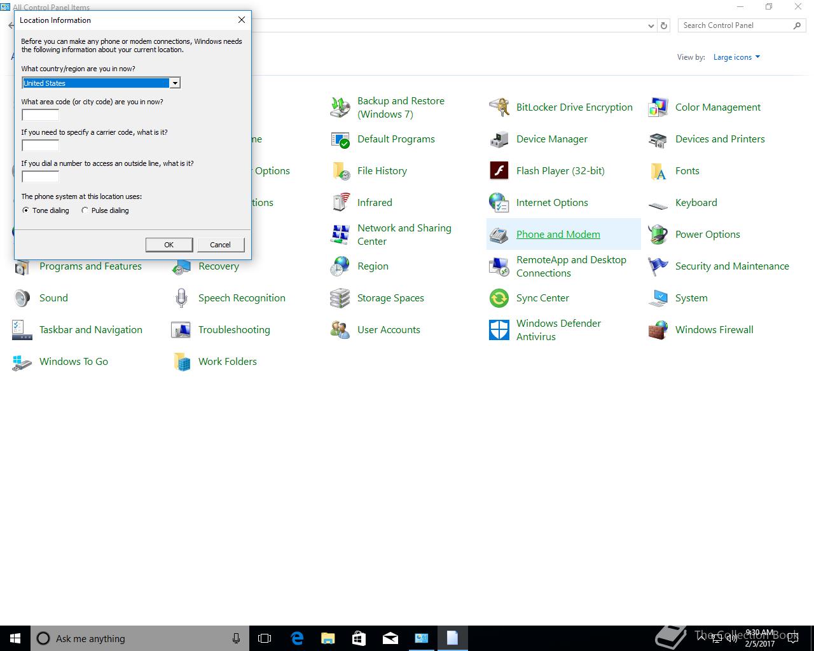The height and width of the screenshot is (651, 814).
Task: Open RemoteApp and Desktop Connections icon
Action: pyautogui.click(x=499, y=266)
